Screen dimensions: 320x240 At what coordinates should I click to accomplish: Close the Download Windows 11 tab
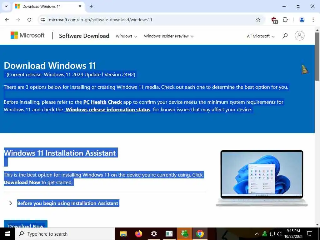(80, 6)
